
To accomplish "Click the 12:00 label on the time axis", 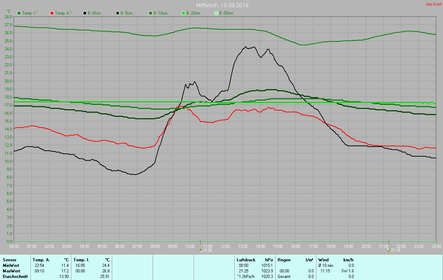I will [x=225, y=246].
